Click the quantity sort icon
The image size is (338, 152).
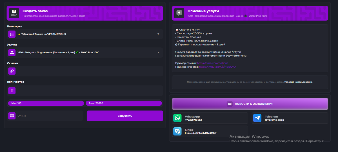(x=12, y=90)
